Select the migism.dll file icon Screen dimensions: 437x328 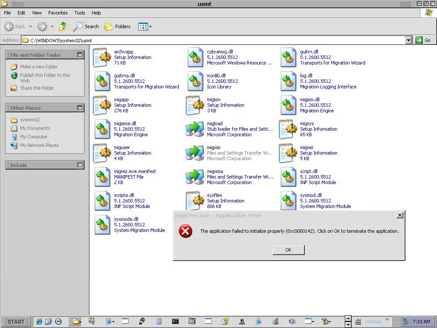[x=288, y=105]
